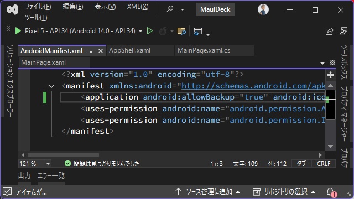Image resolution: width=354 pixels, height=199 pixels.
Task: Open the 出力 output panel tab
Action: (x=24, y=176)
